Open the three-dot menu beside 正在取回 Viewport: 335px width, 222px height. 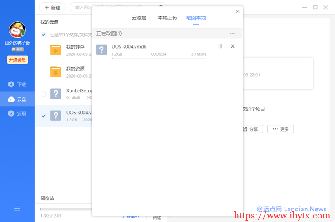coord(232,33)
